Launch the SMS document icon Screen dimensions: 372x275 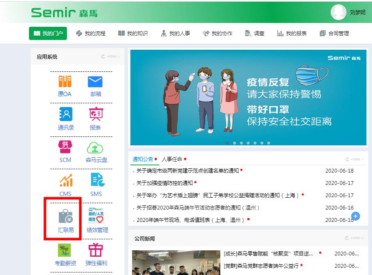tap(98, 180)
